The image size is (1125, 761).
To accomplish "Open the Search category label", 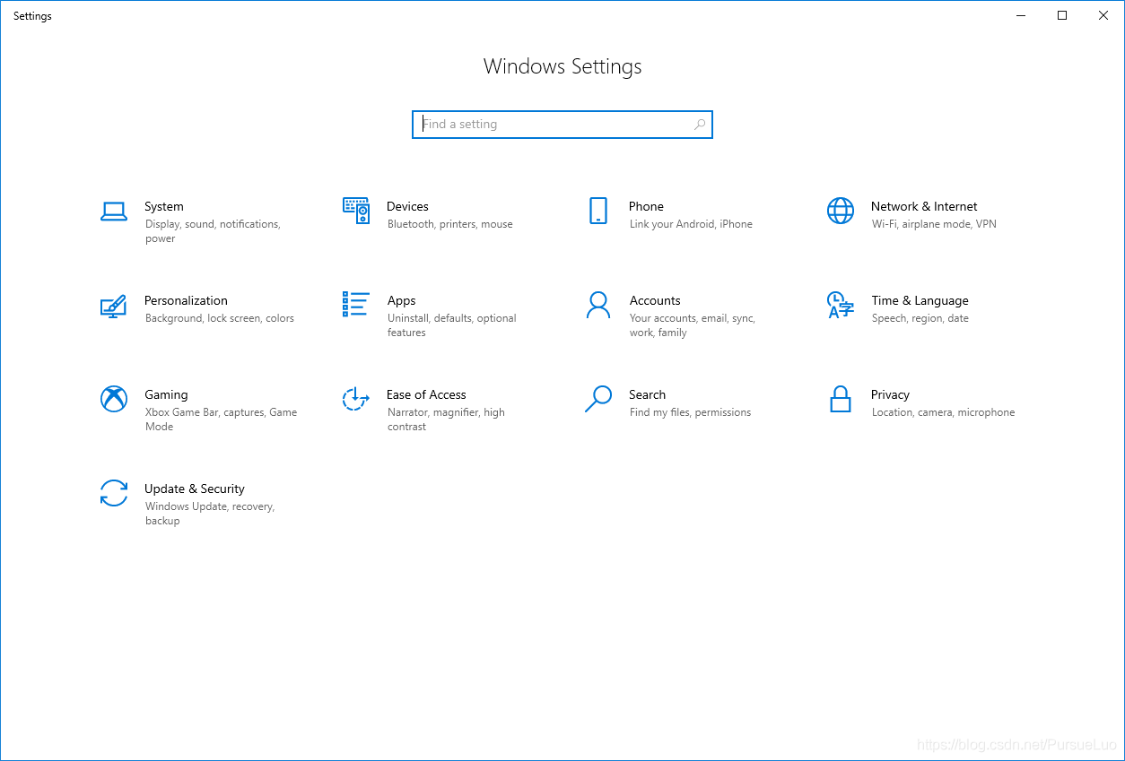I will pyautogui.click(x=647, y=394).
